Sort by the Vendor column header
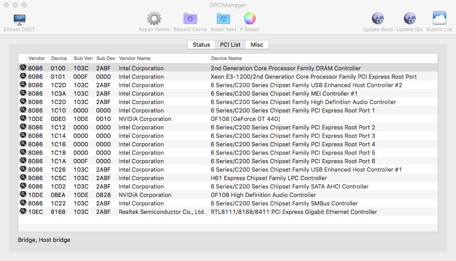The width and height of the screenshot is (456, 261). (36, 59)
